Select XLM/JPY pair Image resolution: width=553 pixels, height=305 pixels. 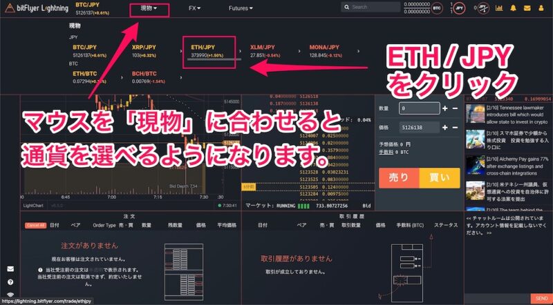265,51
